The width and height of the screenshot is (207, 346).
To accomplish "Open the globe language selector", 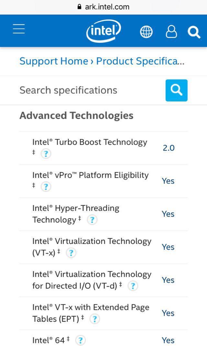I will [146, 32].
